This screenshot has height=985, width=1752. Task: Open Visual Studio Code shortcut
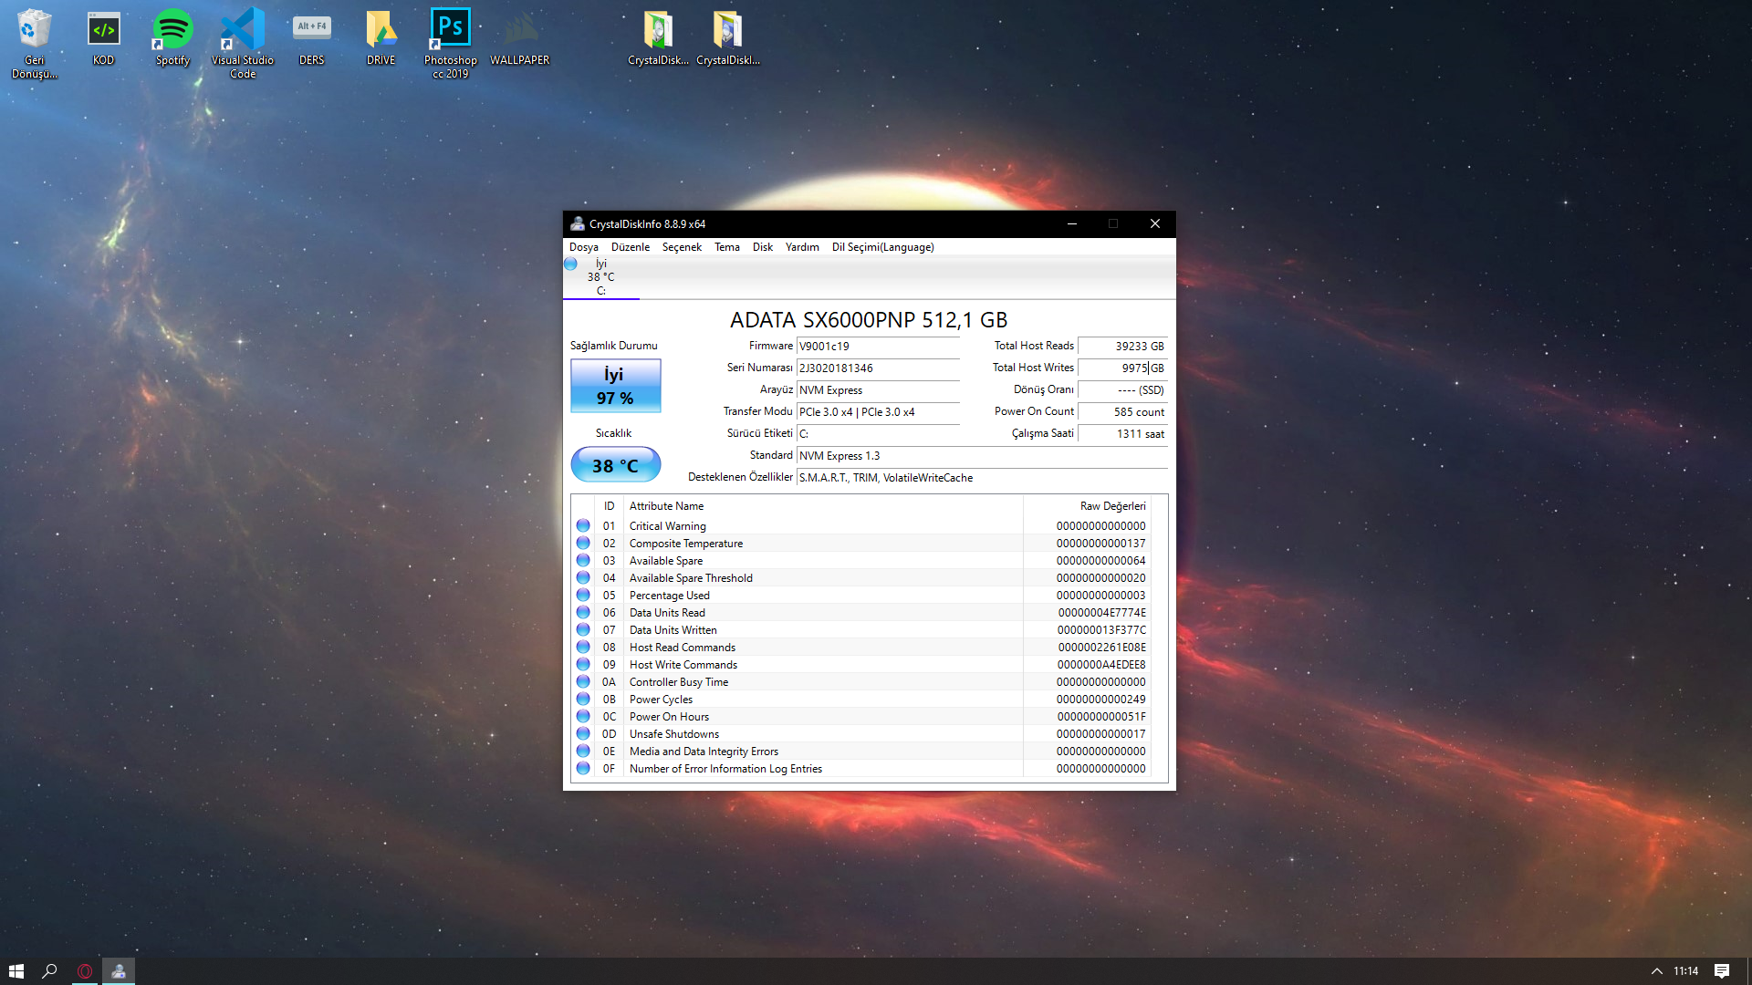(242, 38)
